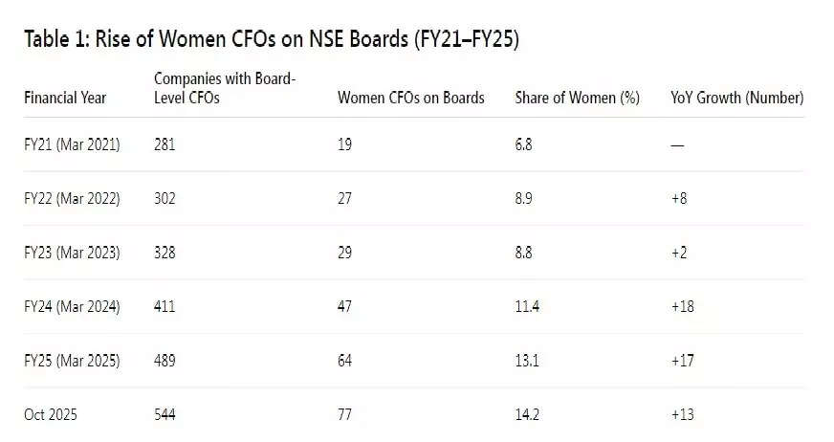Click the 77 women CFOs cell
The image size is (834, 442).
[x=345, y=414]
